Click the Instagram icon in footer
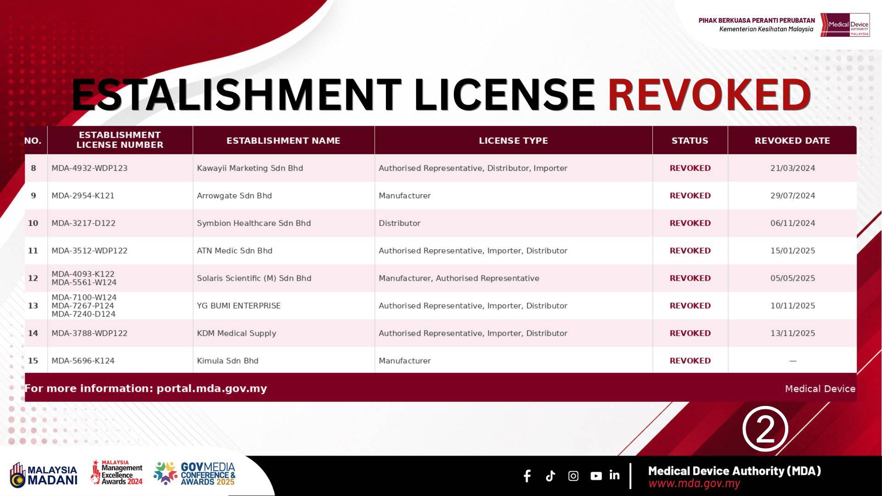The height and width of the screenshot is (496, 882). click(x=573, y=476)
